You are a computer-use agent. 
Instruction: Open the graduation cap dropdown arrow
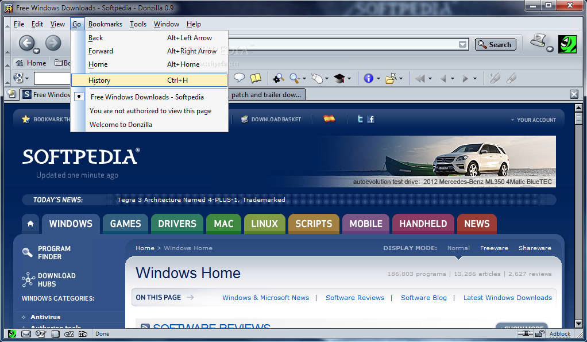(x=349, y=79)
